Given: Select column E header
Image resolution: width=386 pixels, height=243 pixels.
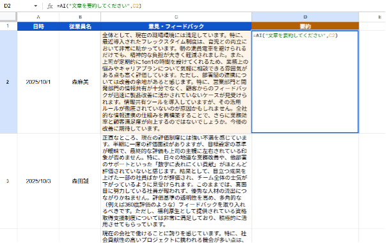Looking at the screenshot, I should point(372,17).
